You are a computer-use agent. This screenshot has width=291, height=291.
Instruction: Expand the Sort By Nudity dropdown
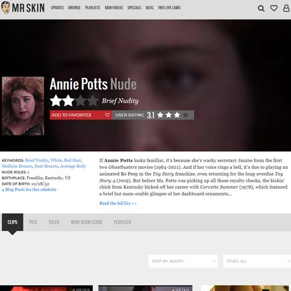pyautogui.click(x=183, y=261)
